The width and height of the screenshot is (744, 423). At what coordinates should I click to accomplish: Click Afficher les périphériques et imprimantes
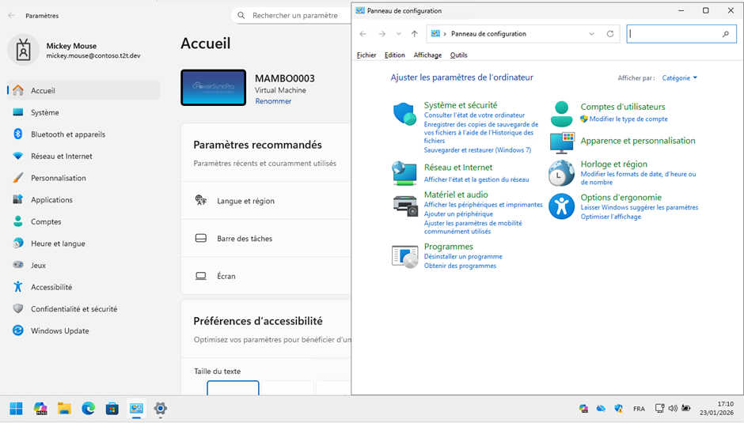(x=483, y=205)
